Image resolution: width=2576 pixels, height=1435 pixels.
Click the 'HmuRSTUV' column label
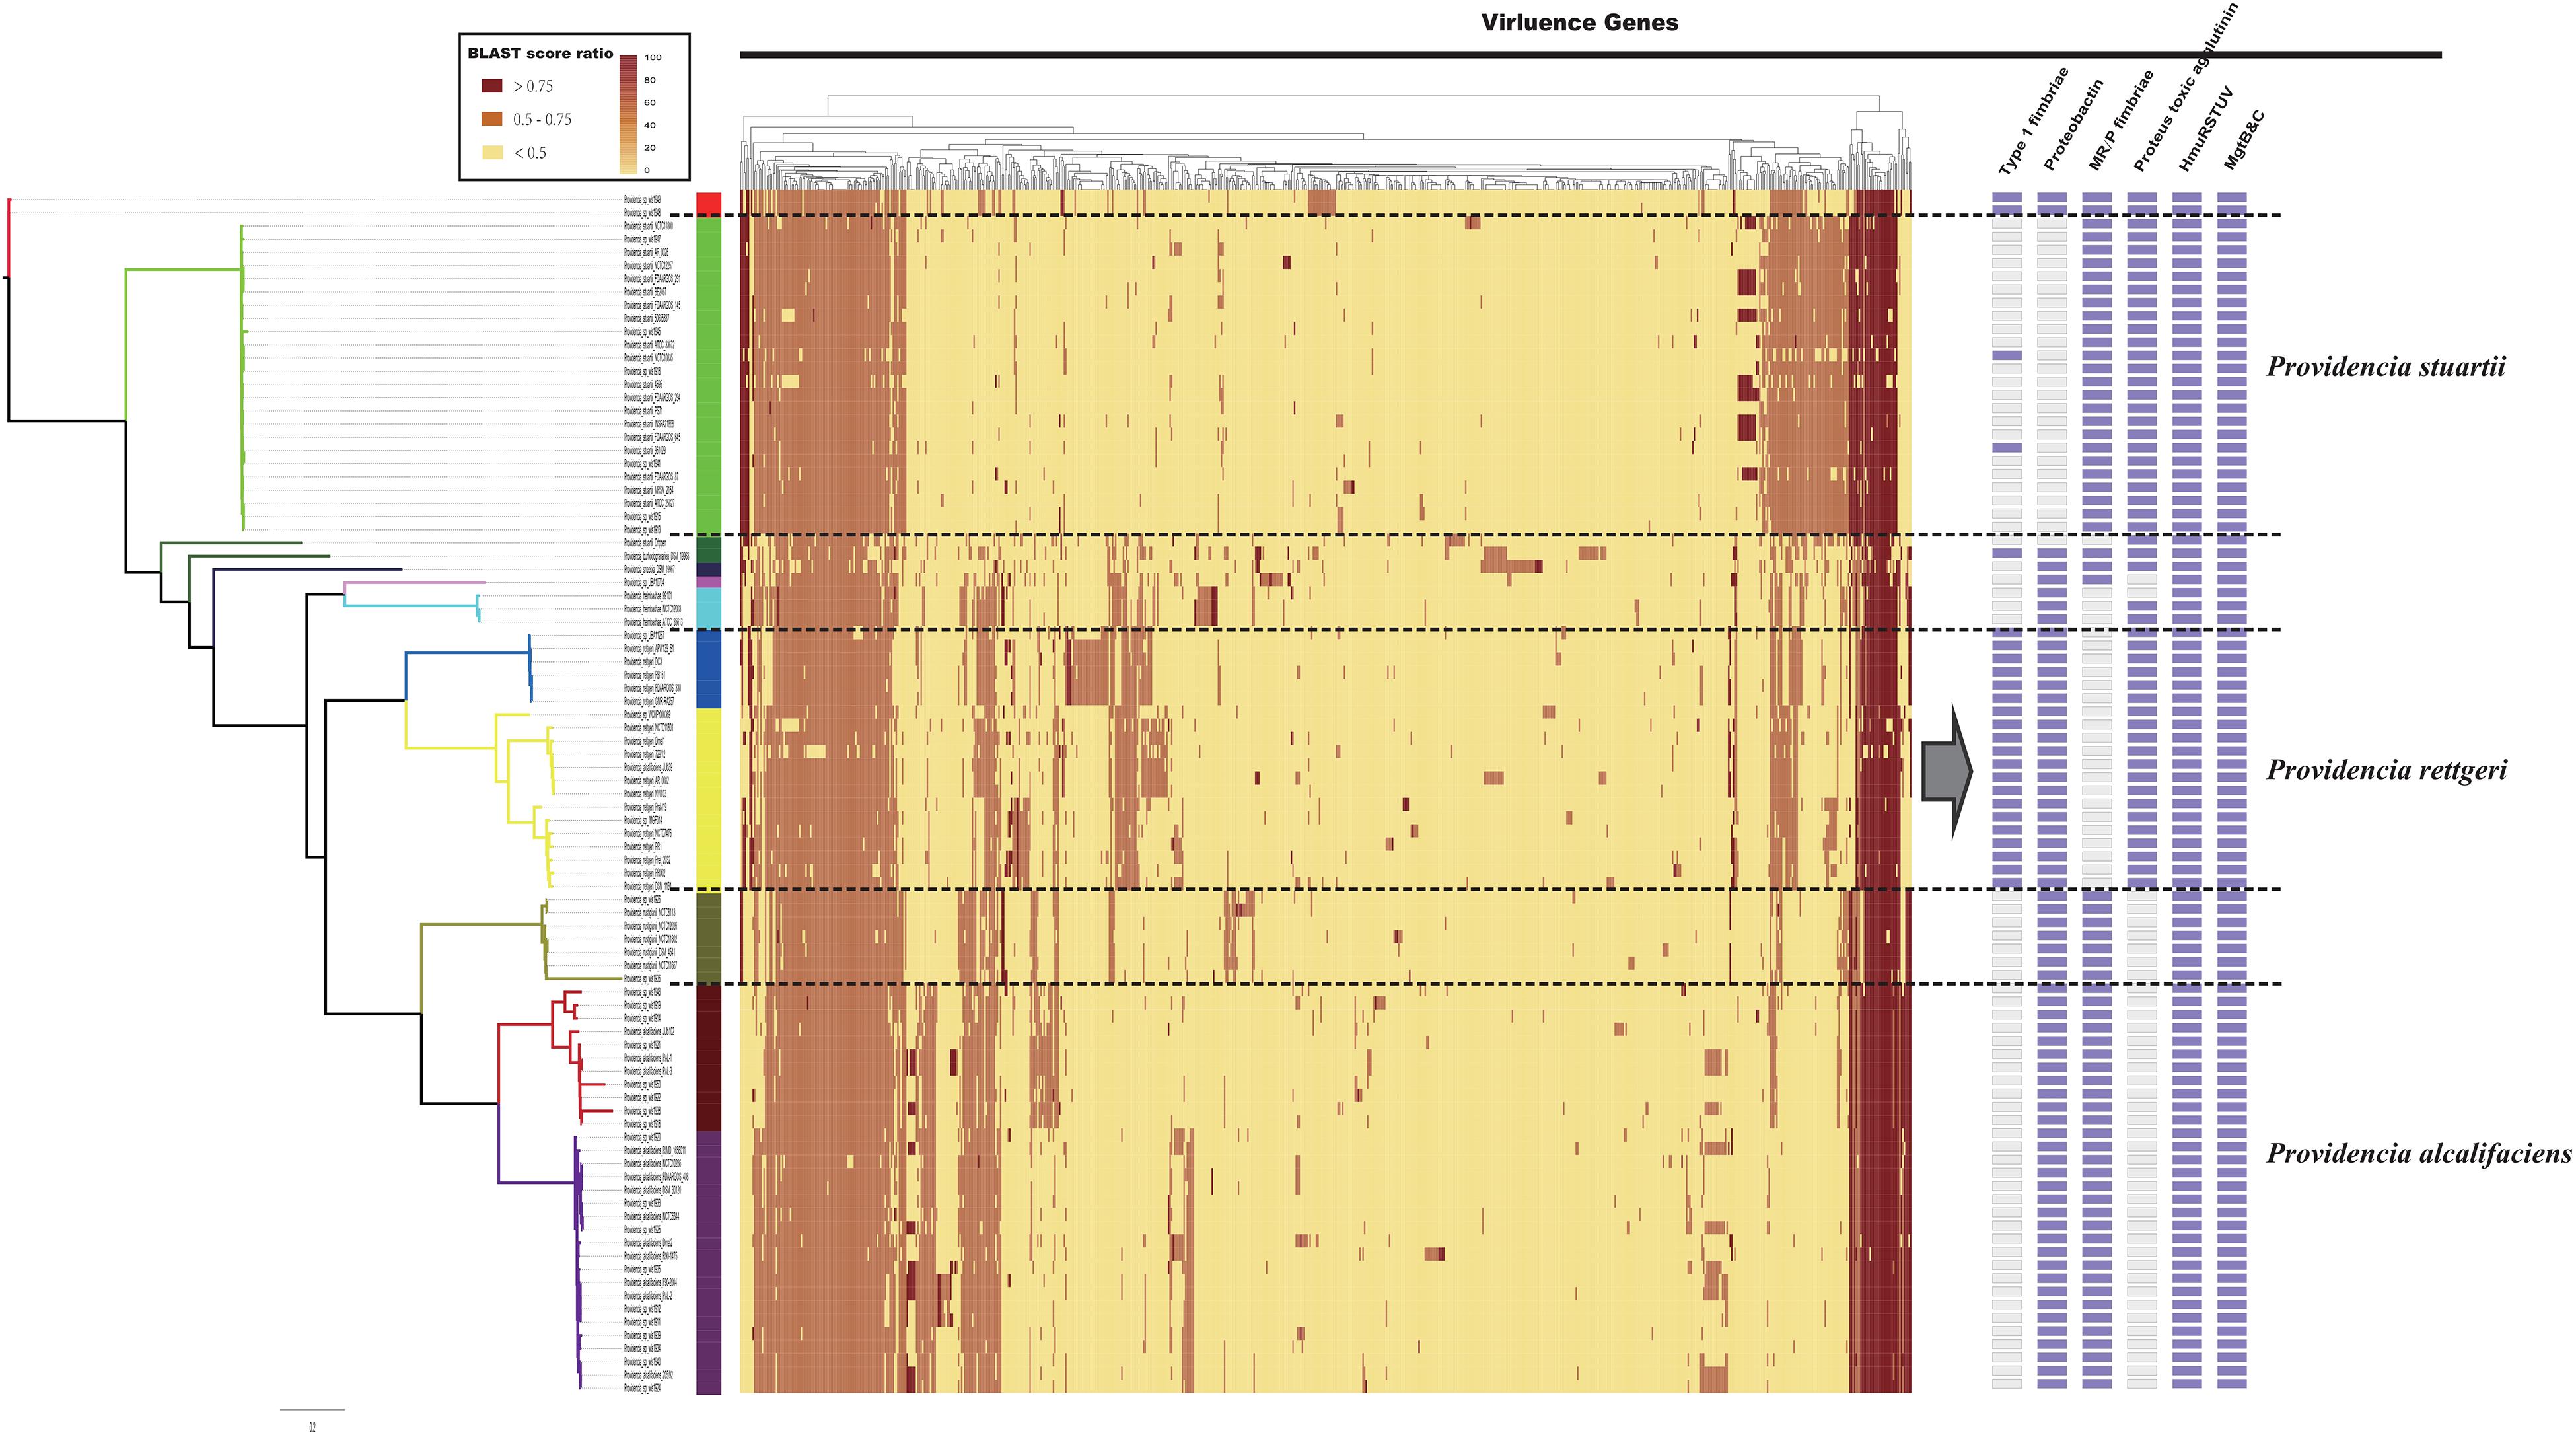click(2205, 129)
